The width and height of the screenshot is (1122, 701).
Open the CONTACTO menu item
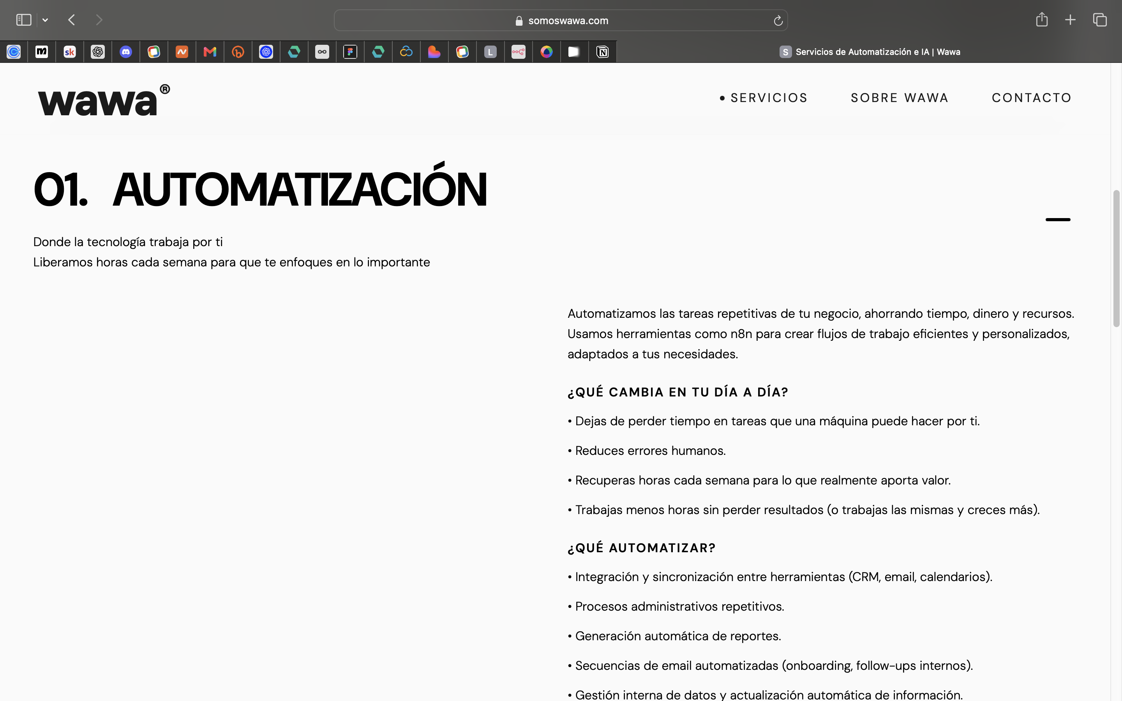click(x=1032, y=98)
